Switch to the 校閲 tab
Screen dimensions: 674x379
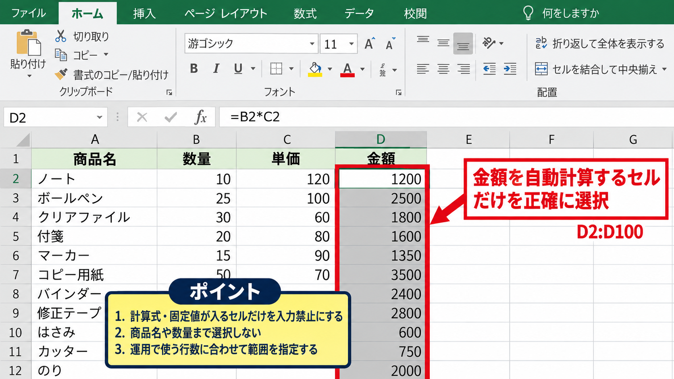(x=415, y=14)
